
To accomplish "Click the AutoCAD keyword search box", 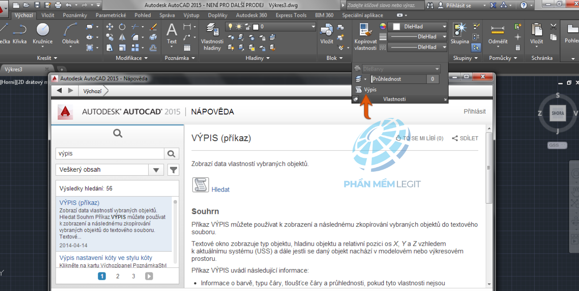I will 384,5.
